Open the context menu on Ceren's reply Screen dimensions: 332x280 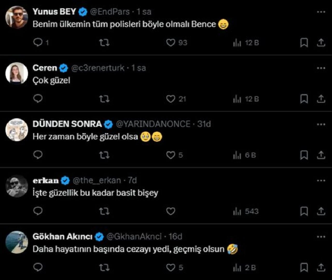(321, 67)
